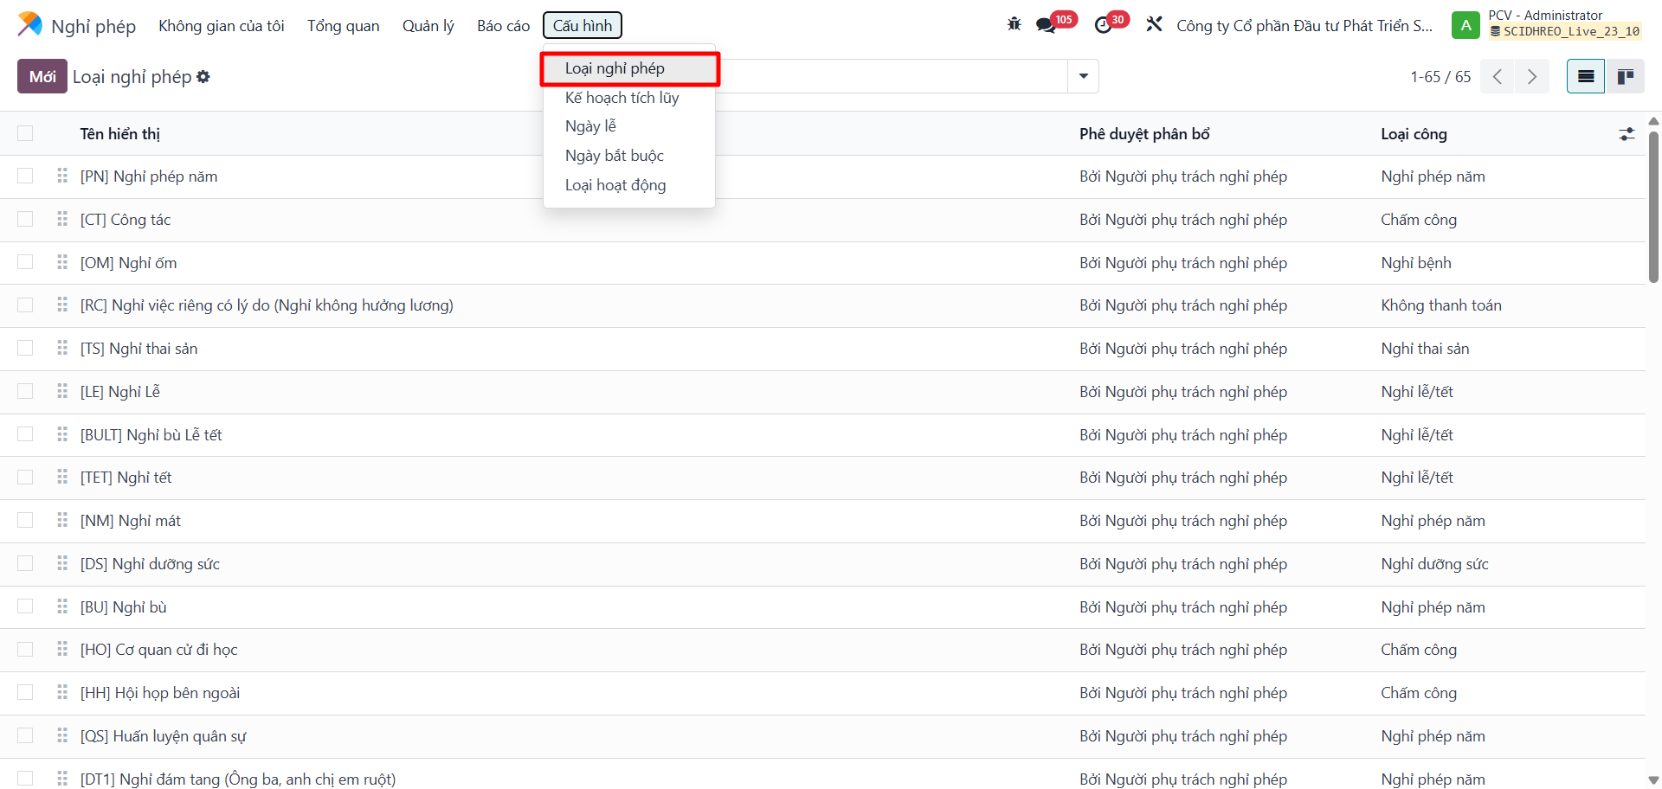Open Tổng quan menu
The height and width of the screenshot is (789, 1662).
pyautogui.click(x=343, y=25)
